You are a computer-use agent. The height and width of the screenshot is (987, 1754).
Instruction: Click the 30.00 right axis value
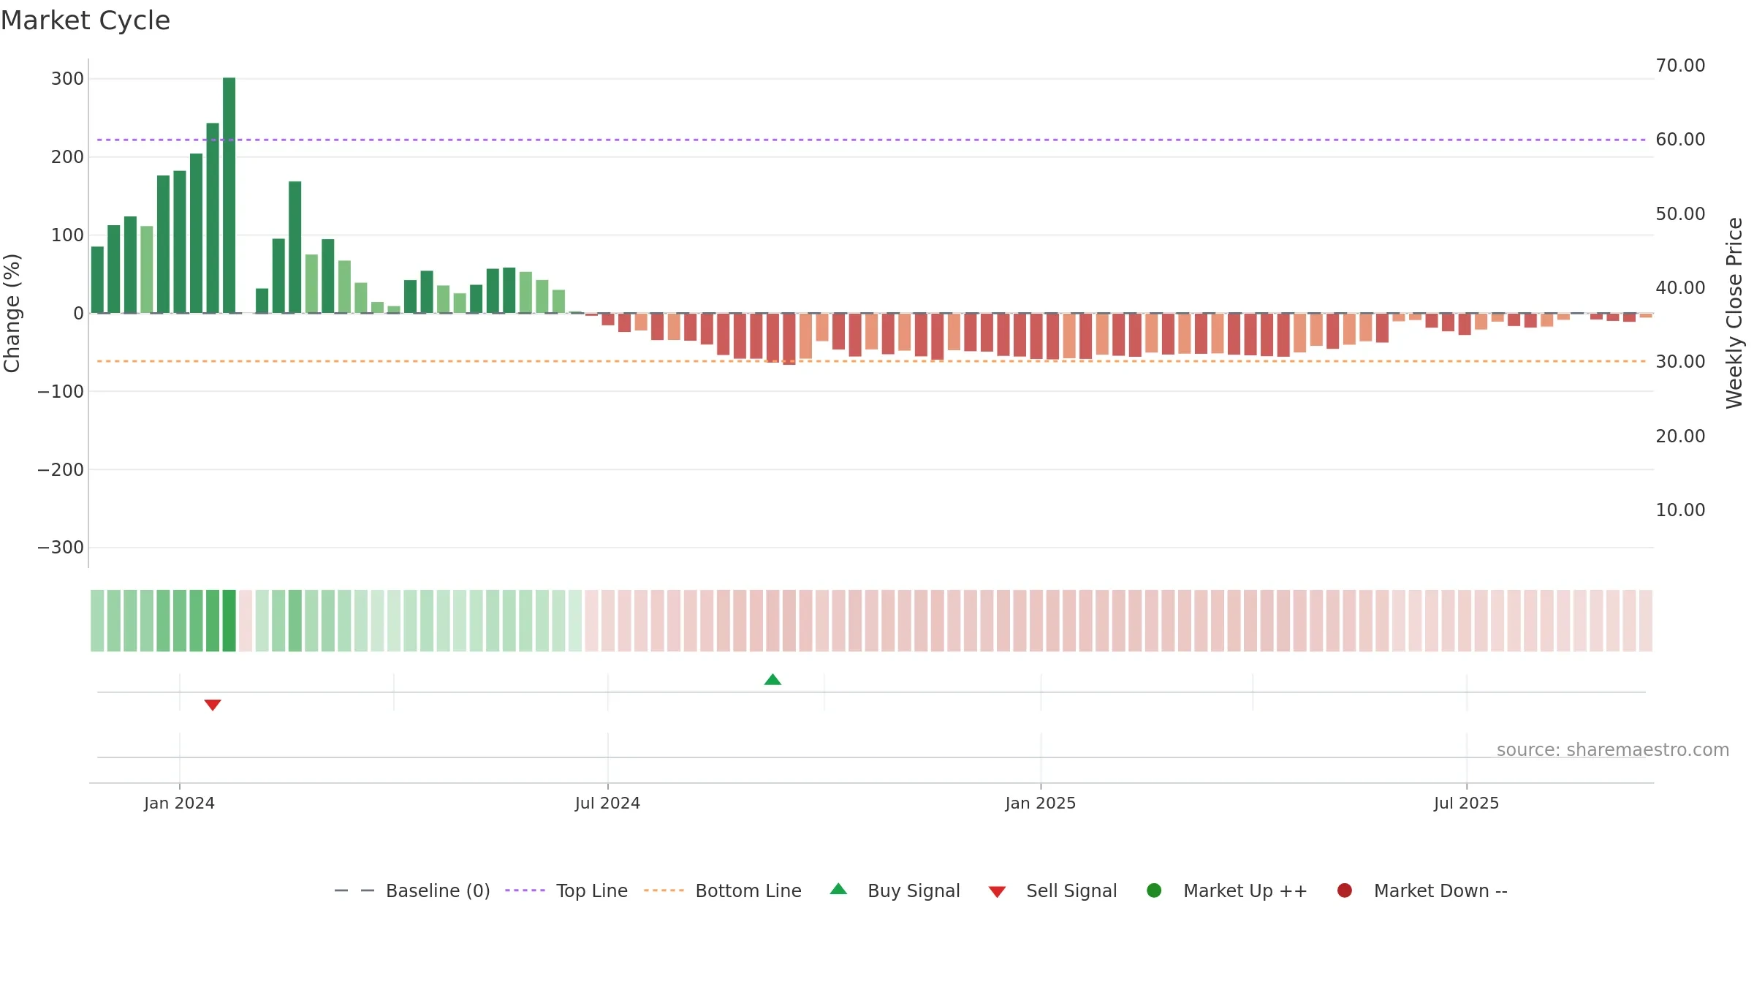(1680, 362)
